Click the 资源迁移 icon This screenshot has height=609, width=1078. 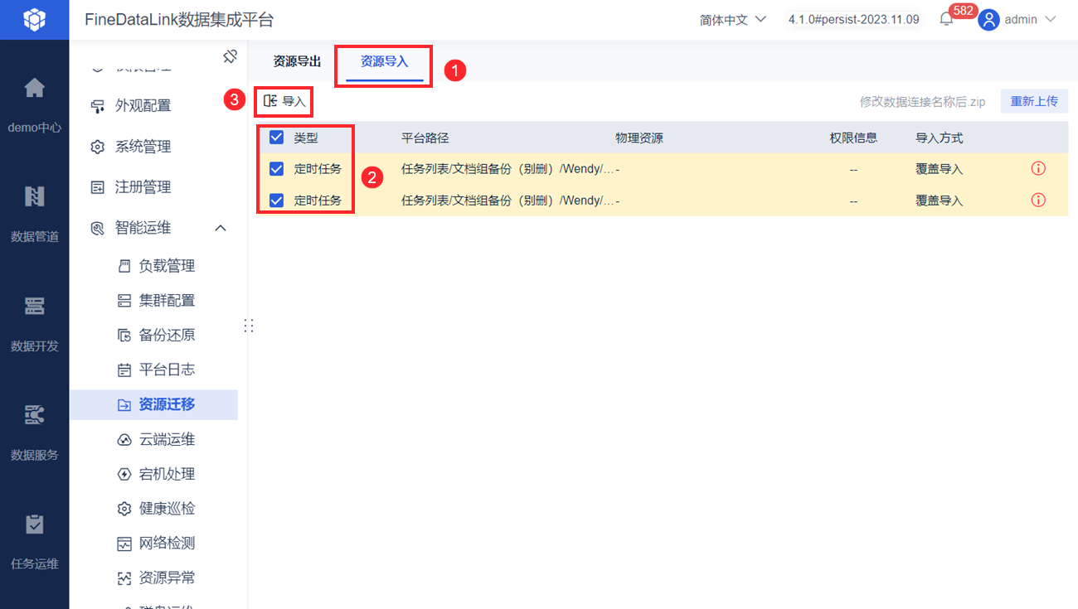(x=124, y=404)
